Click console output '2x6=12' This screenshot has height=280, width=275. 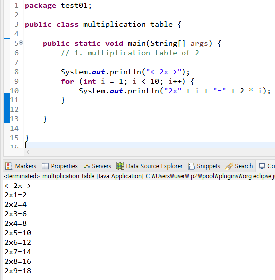click(x=18, y=242)
